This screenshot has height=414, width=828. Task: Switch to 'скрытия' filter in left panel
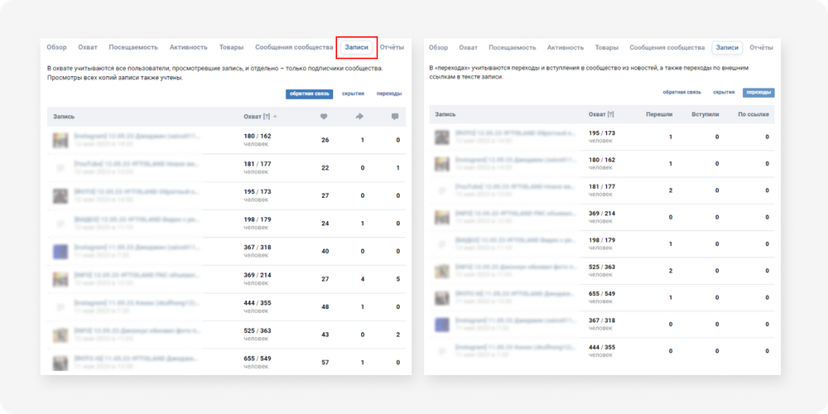354,94
